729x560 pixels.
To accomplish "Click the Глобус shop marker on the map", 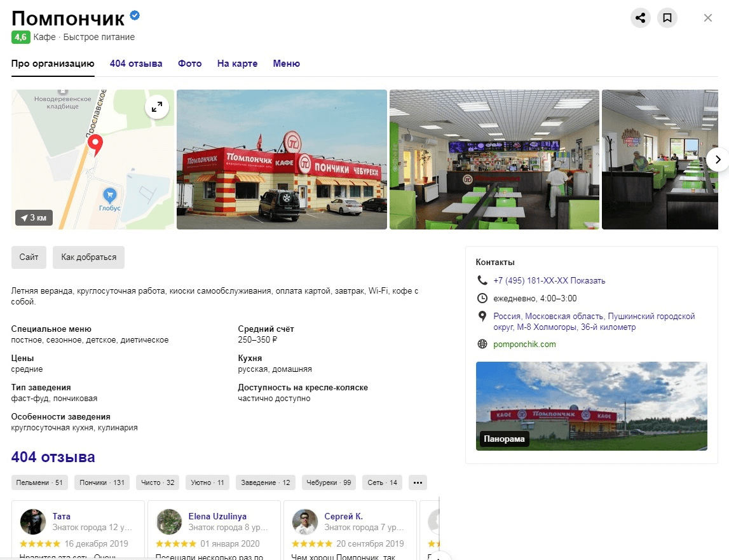I will (110, 195).
